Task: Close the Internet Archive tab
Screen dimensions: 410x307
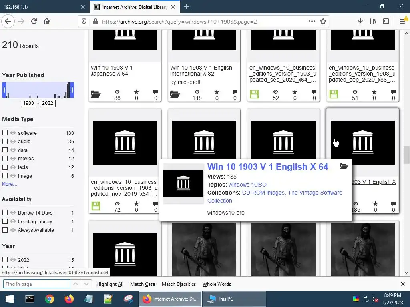Action: point(173,7)
